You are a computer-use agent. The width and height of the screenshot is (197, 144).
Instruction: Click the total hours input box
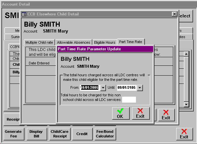[x=129, y=100]
